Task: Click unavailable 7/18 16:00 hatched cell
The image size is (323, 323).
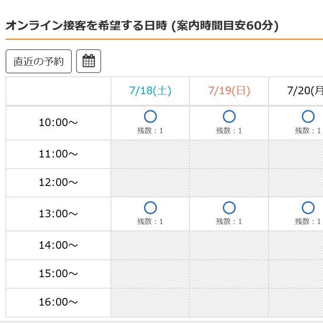Action: click(x=150, y=302)
